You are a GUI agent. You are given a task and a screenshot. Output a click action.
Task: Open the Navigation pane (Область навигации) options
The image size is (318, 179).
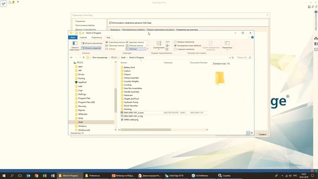(x=75, y=46)
